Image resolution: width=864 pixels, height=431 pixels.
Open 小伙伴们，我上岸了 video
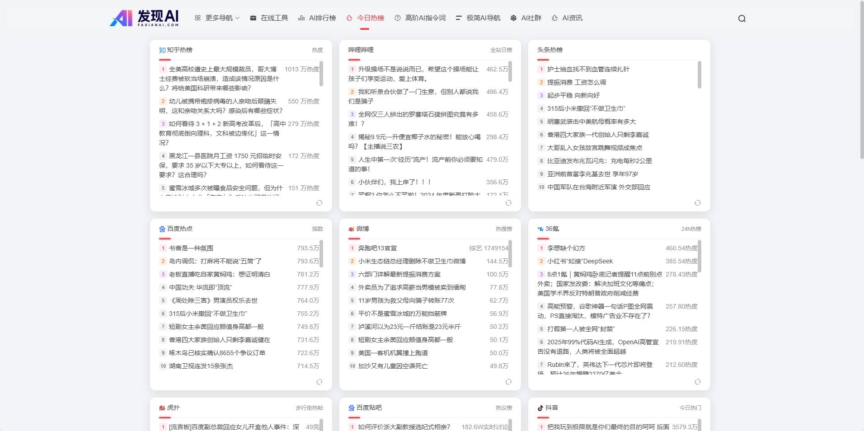pyautogui.click(x=395, y=182)
